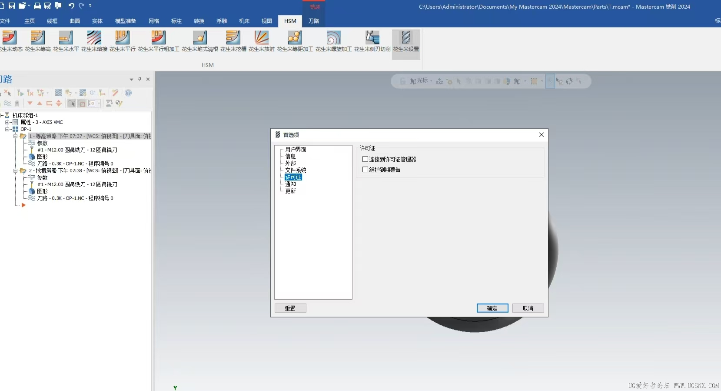Collapse operation 2 挖槽策略 node

coord(16,171)
